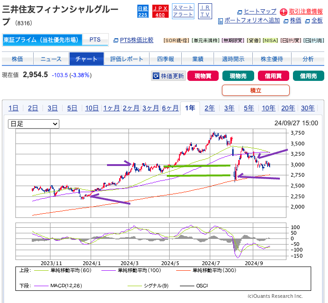Click the 株価更新 button
Screen dimensions: 328x303
(x=168, y=76)
